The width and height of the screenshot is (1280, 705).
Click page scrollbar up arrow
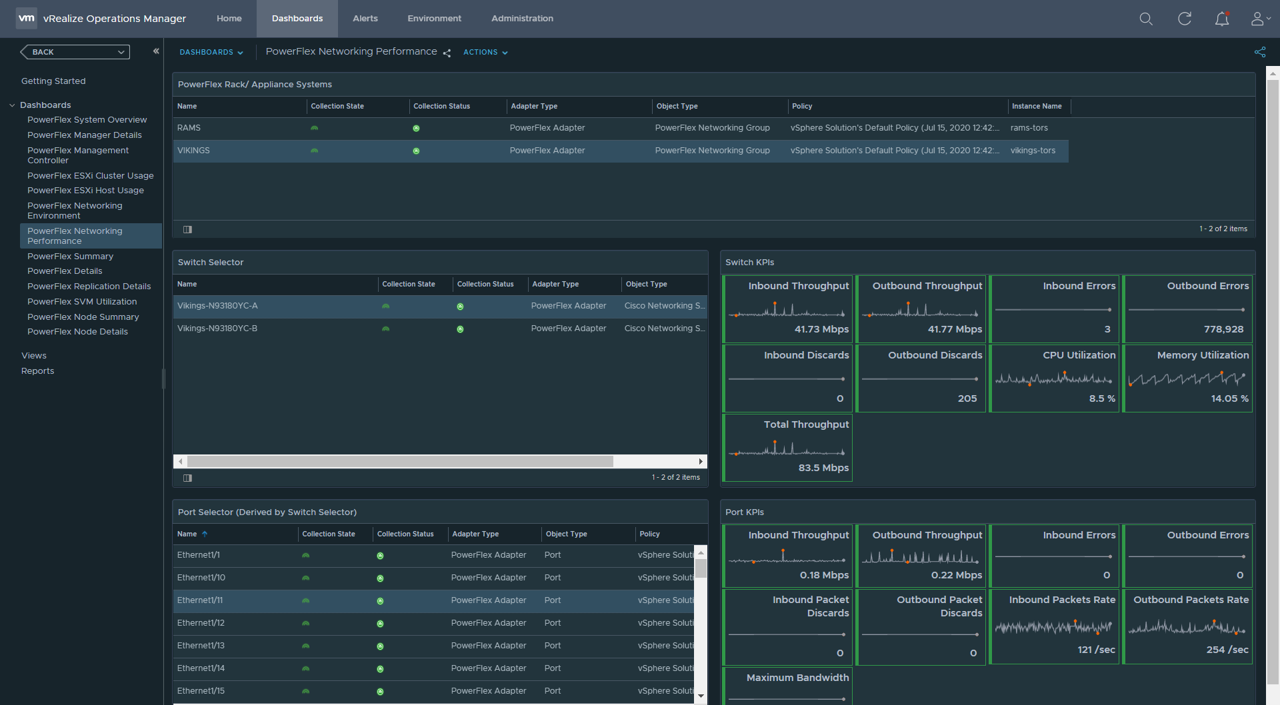pyautogui.click(x=1273, y=73)
